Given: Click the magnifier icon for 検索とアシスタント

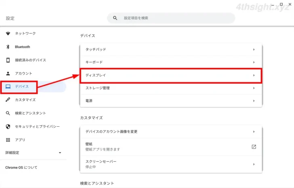Looking at the screenshot, I should click(8, 113).
